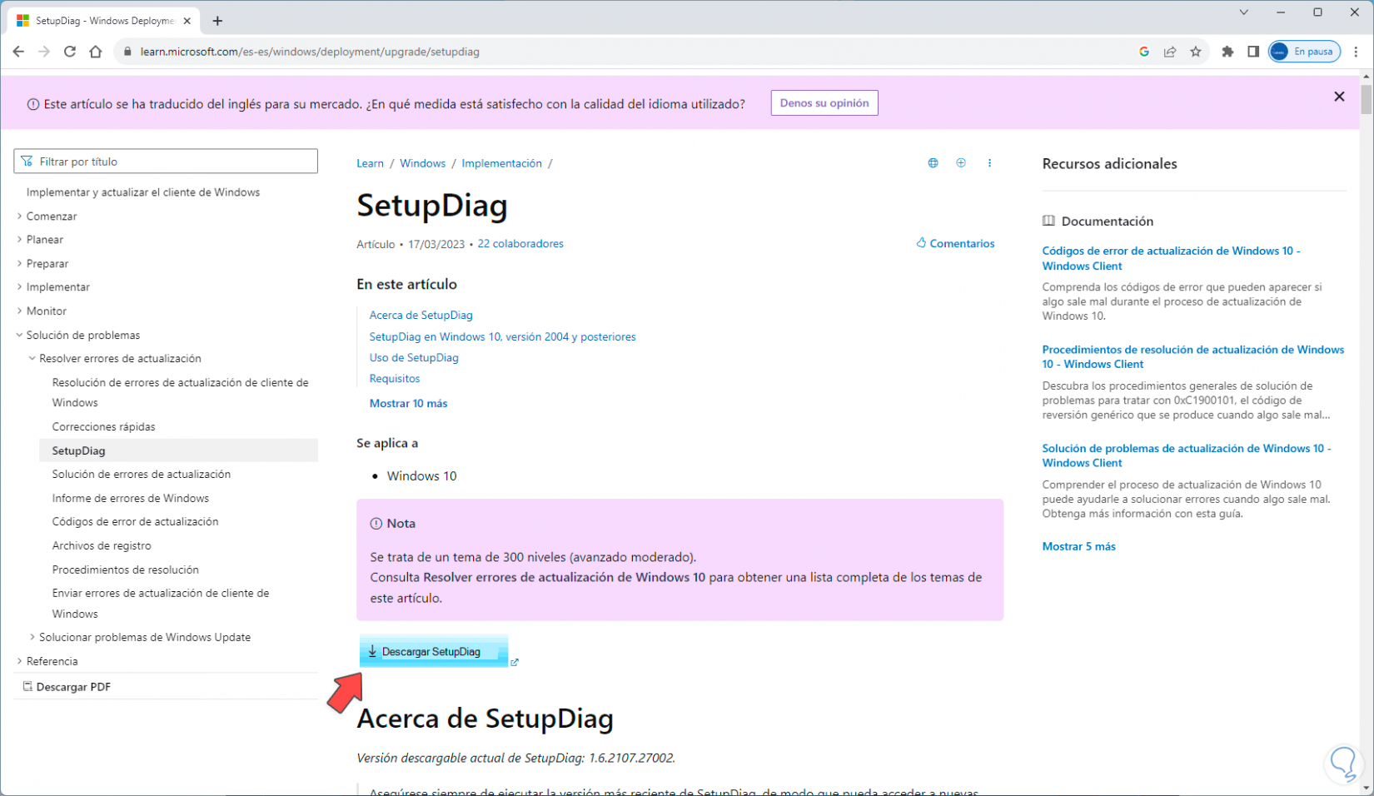Click the Learn breadcrumb link

(371, 163)
